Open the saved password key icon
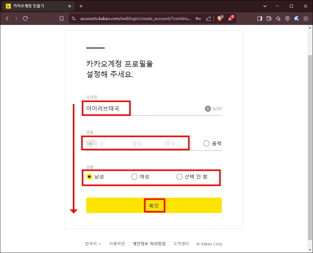The width and height of the screenshot is (313, 253). click(198, 18)
